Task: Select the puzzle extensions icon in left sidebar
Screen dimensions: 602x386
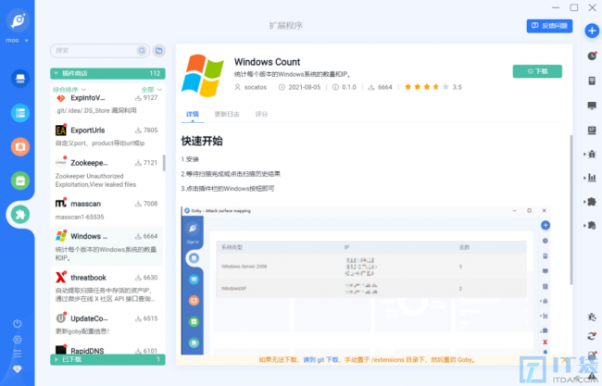Action: 20,215
